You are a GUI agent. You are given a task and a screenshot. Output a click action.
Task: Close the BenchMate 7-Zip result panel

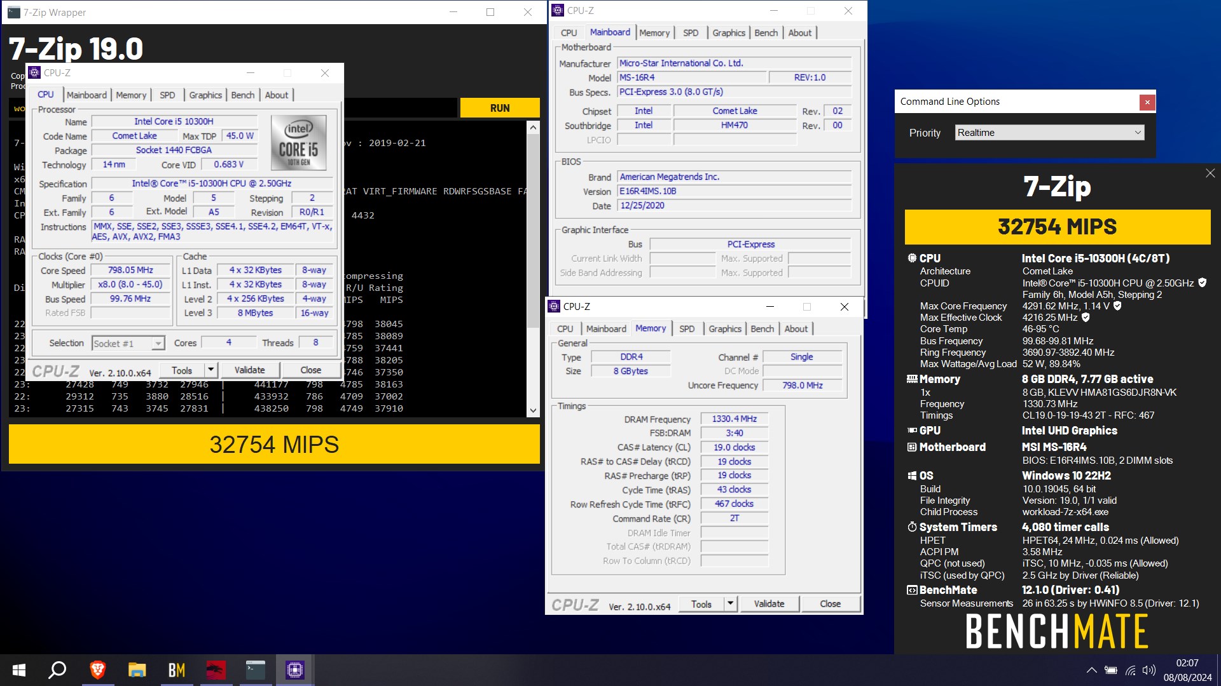coord(1210,173)
